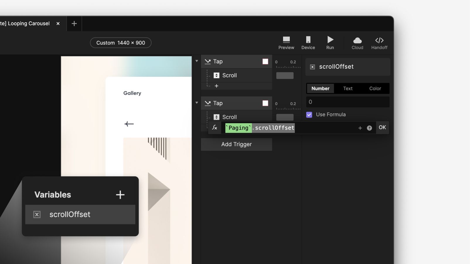The width and height of the screenshot is (470, 264).
Task: Open the Handoff code view
Action: point(379,43)
